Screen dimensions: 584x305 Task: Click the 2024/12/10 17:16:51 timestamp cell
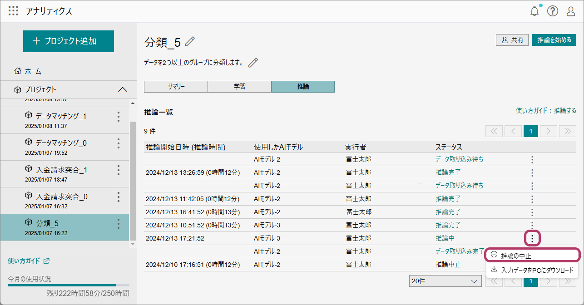tap(193, 265)
